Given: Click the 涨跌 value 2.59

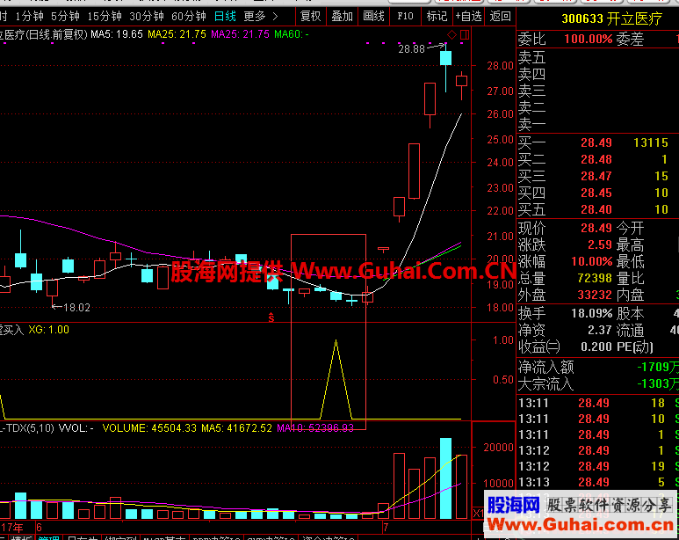Looking at the screenshot, I should [600, 244].
